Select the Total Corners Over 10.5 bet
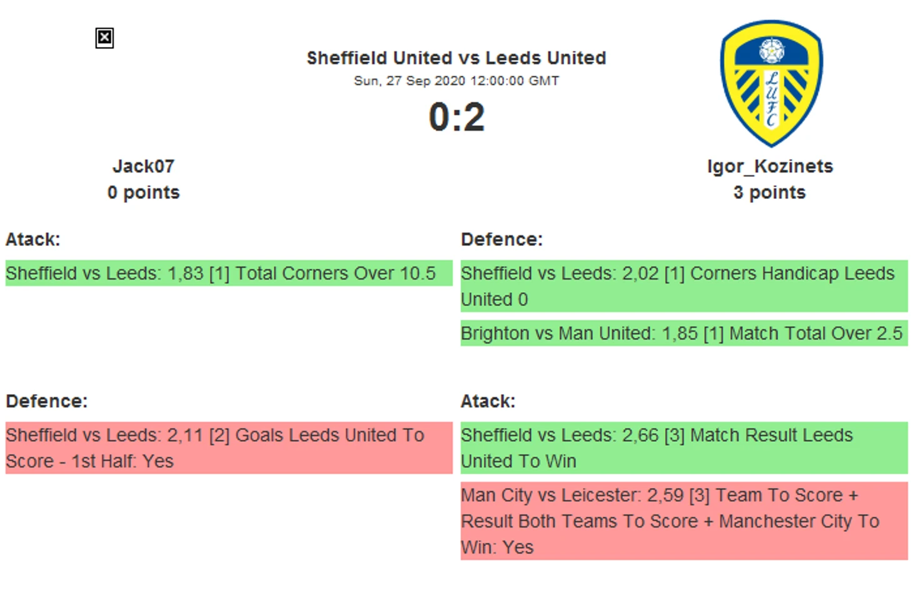The image size is (913, 600). (228, 273)
